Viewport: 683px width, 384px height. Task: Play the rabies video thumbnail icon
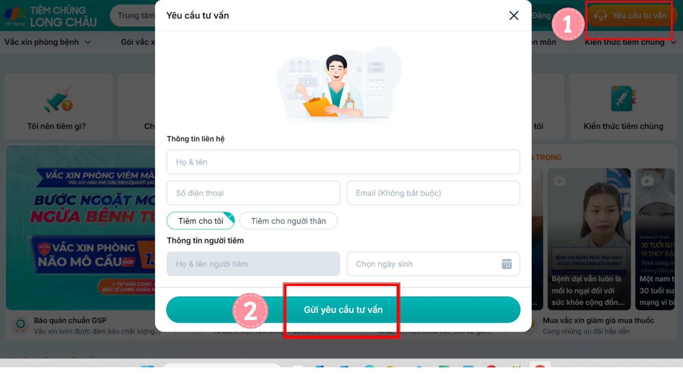tap(559, 181)
